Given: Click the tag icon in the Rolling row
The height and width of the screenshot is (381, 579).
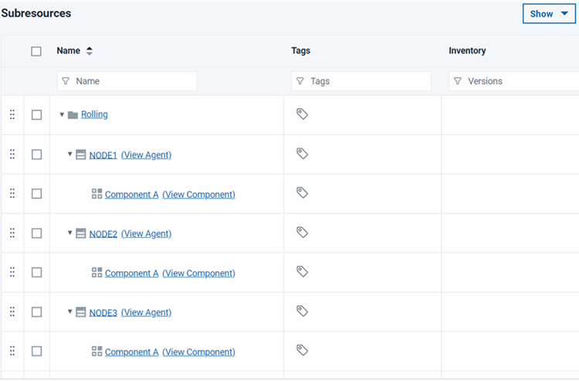Looking at the screenshot, I should coord(302,114).
